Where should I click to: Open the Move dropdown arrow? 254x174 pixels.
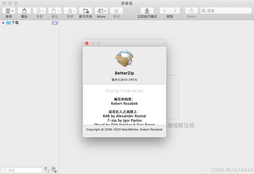pyautogui.click(x=105, y=11)
